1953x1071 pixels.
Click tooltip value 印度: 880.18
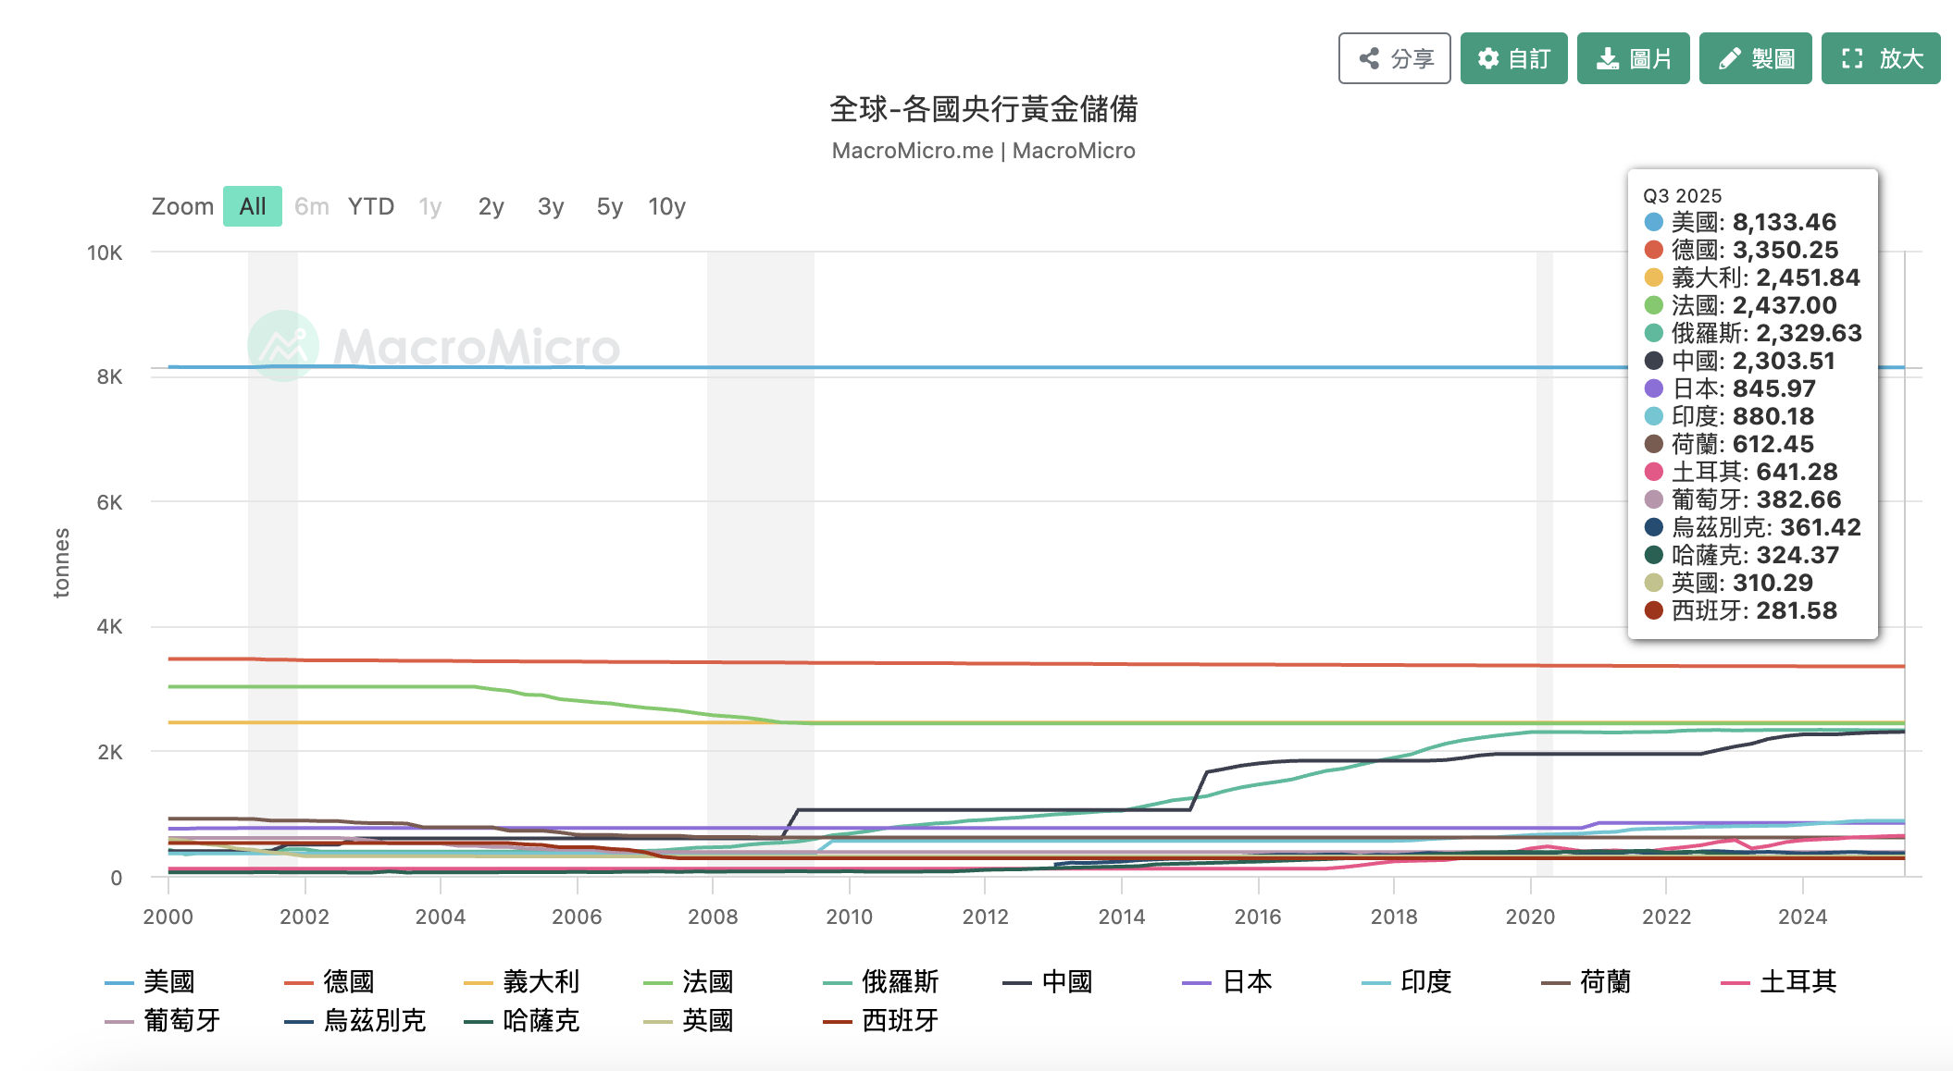(x=1729, y=416)
